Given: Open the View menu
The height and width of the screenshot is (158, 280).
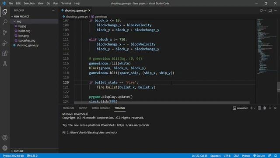Looking at the screenshot, I should pyautogui.click(x=41, y=4).
